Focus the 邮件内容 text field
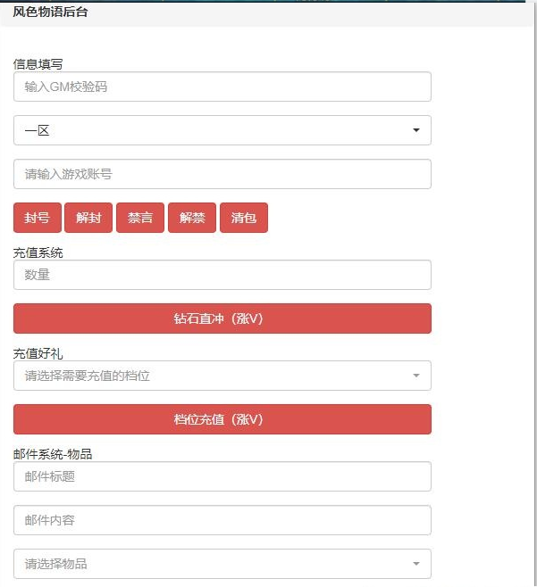 coord(222,520)
